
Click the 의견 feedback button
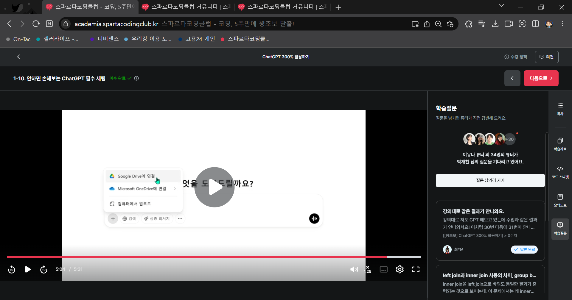tap(547, 57)
